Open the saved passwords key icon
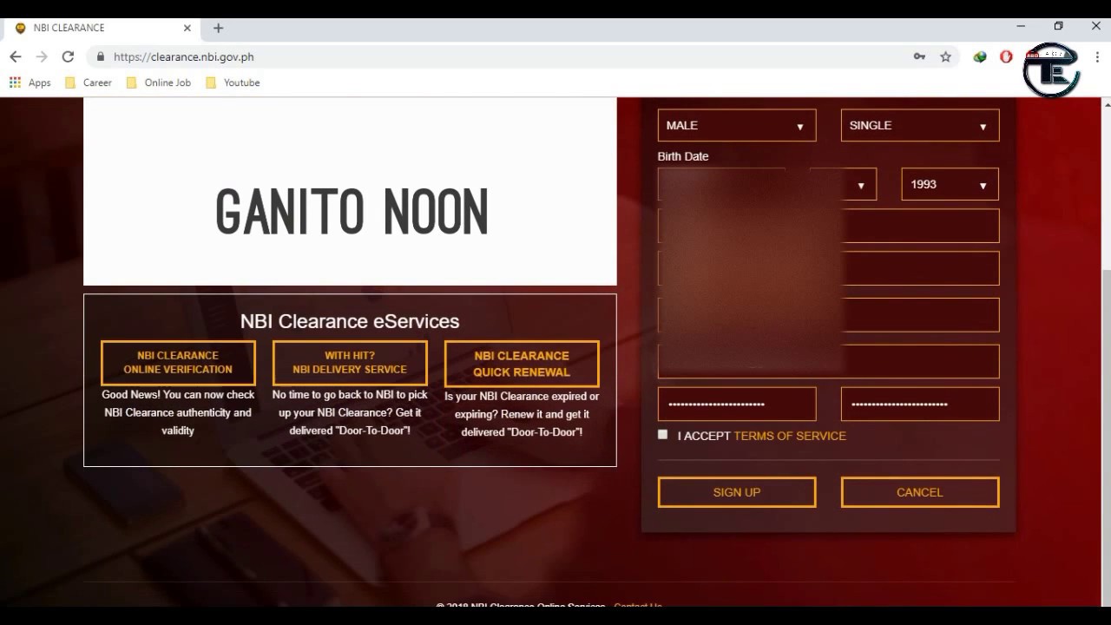Screen dimensions: 1111x625 tap(919, 56)
